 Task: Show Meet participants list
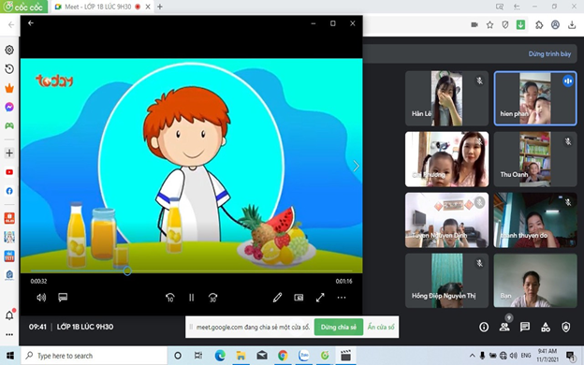coord(504,327)
